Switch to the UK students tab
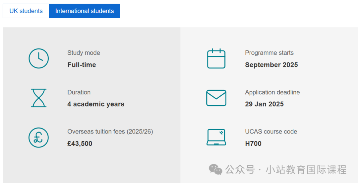 pos(26,11)
